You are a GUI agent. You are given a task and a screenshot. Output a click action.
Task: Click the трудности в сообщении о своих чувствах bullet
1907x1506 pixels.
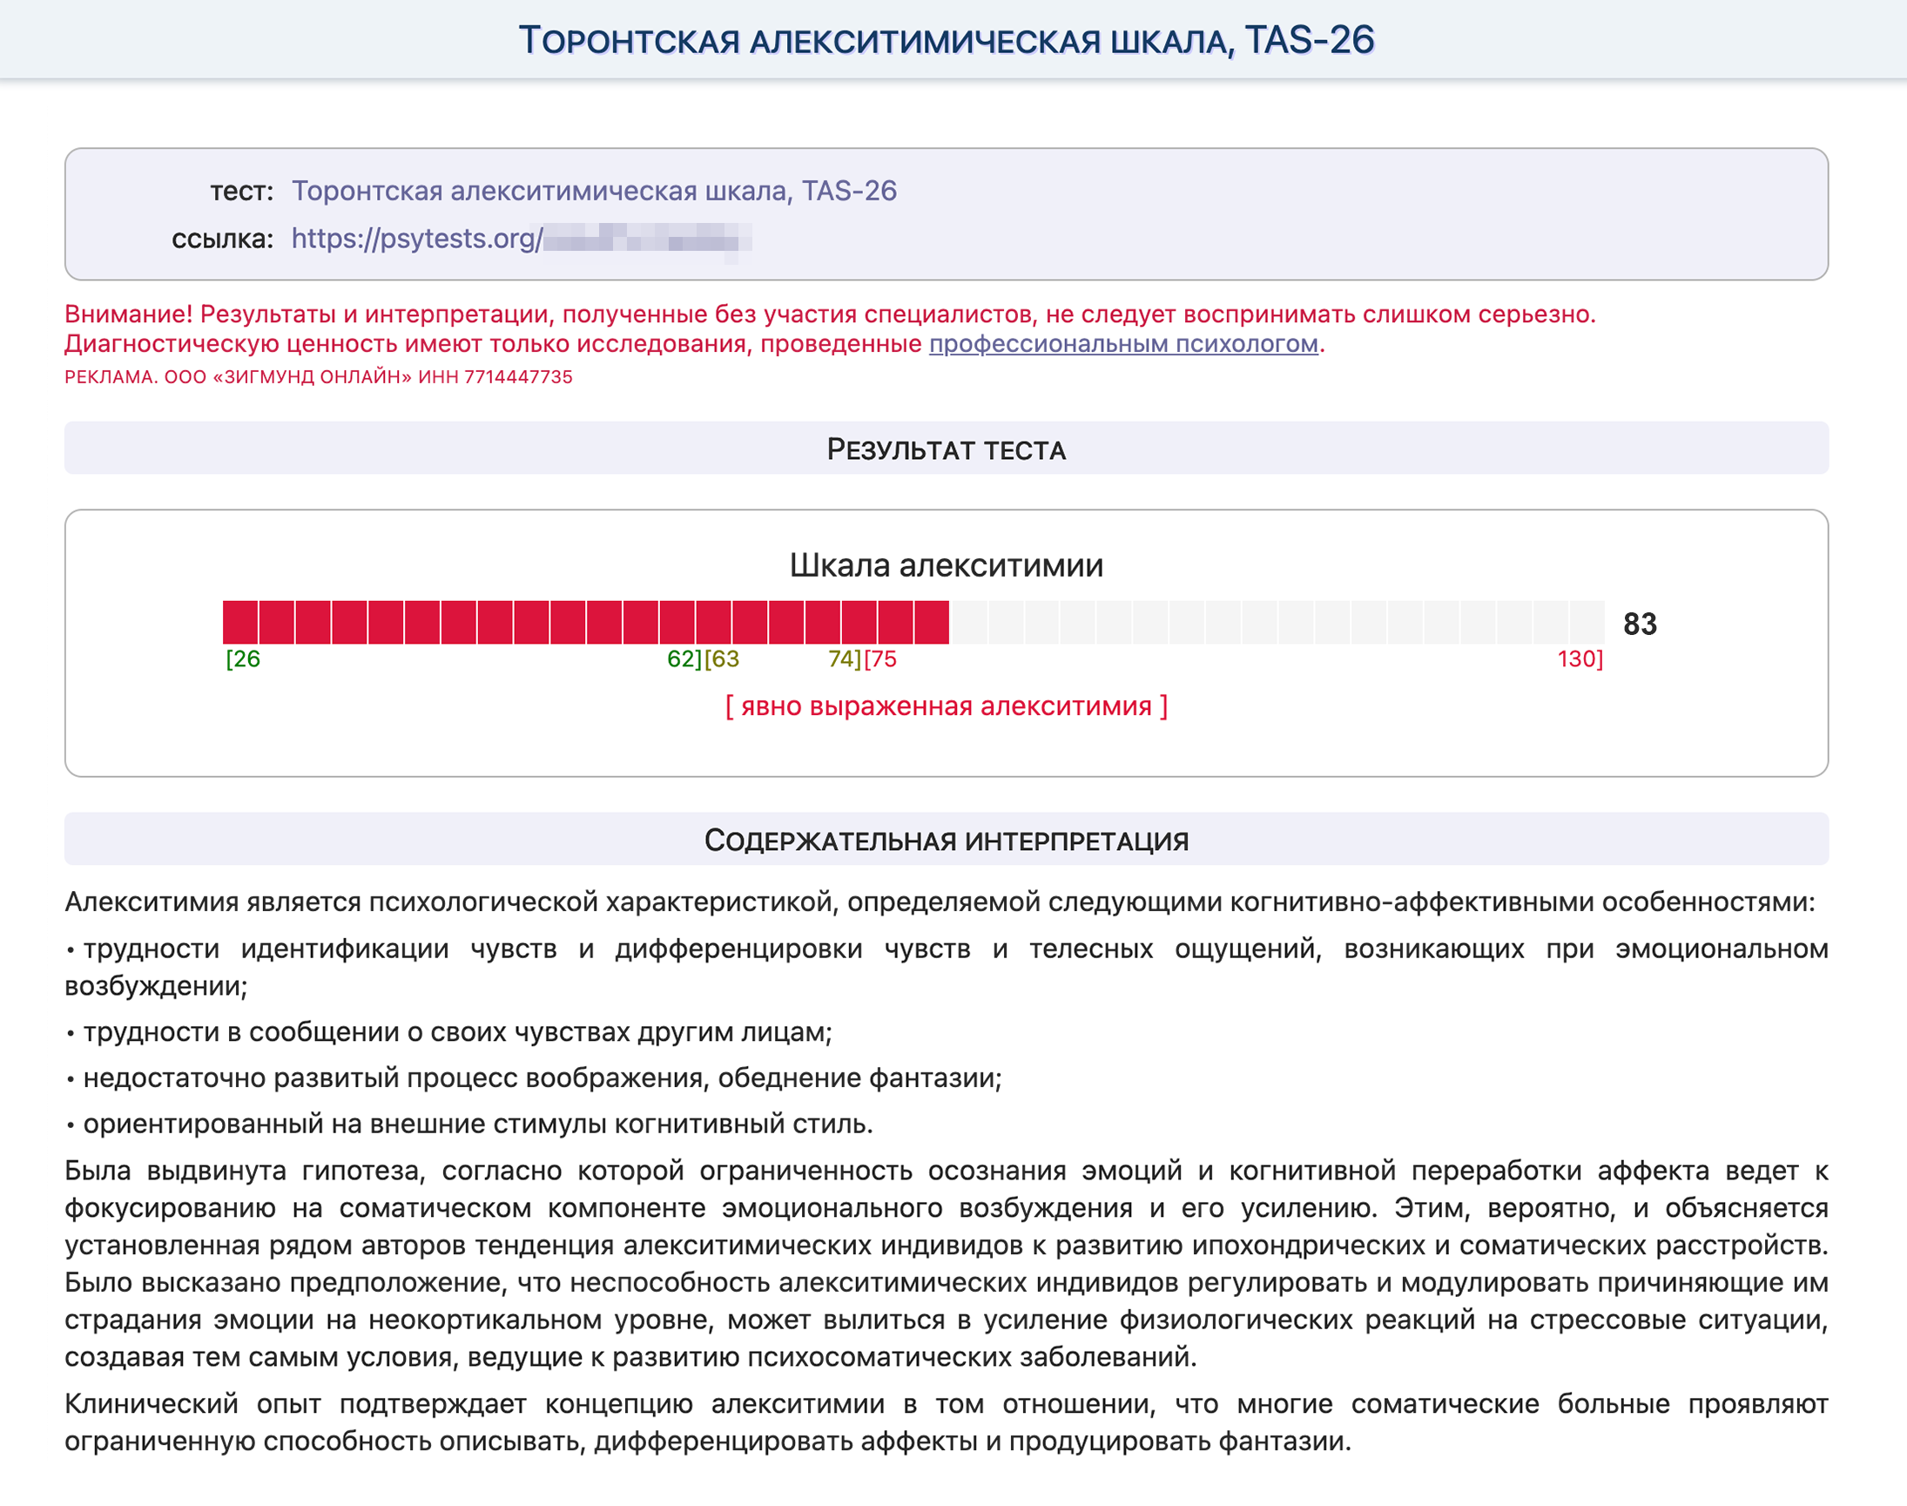(448, 1032)
